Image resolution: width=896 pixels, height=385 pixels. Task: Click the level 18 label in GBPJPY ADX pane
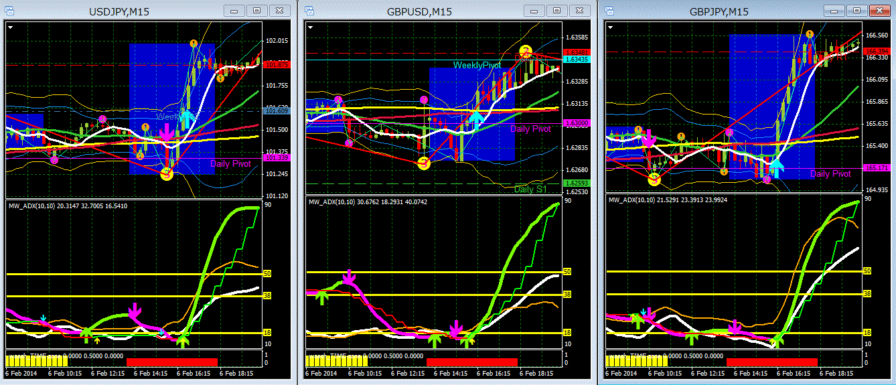tap(867, 333)
